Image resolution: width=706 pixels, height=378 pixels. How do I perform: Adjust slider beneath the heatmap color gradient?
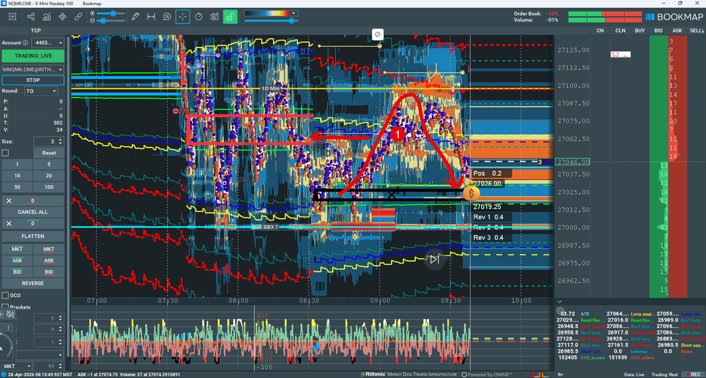(271, 21)
